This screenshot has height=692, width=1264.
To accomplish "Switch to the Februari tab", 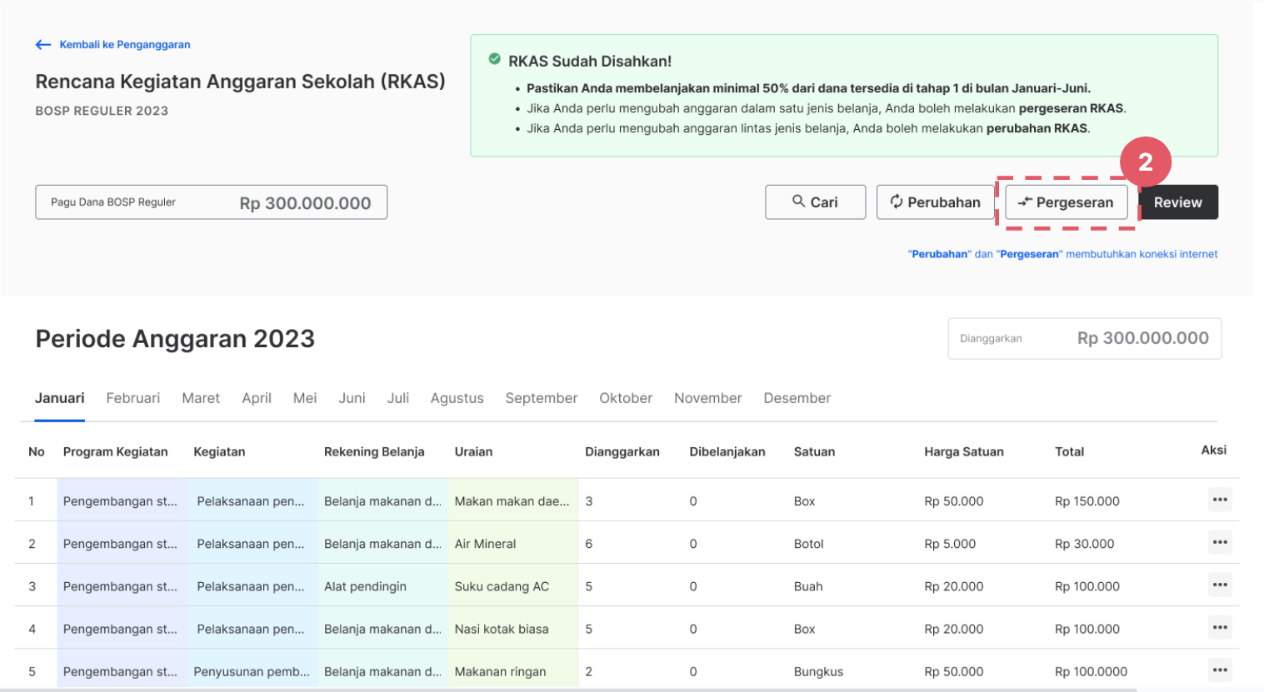I will [133, 398].
